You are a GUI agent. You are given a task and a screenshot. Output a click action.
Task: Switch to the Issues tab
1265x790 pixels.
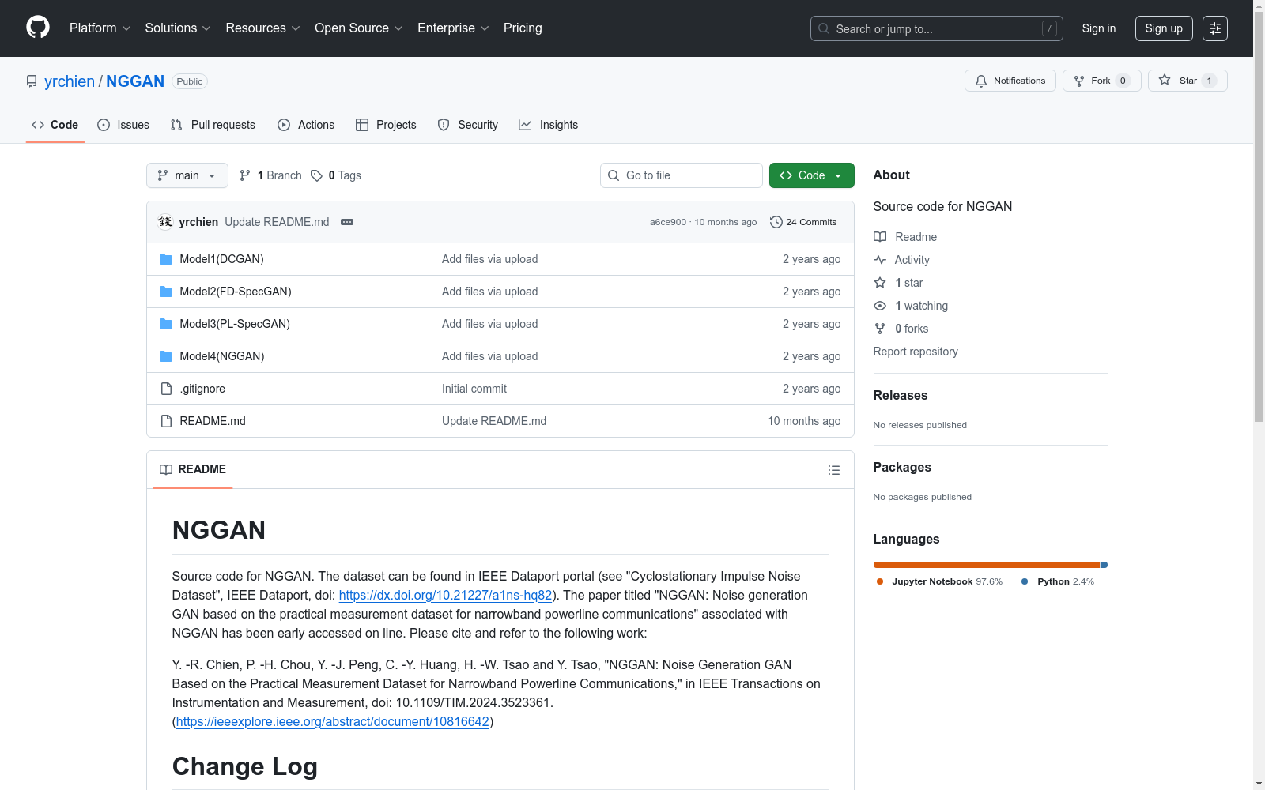[x=123, y=125]
